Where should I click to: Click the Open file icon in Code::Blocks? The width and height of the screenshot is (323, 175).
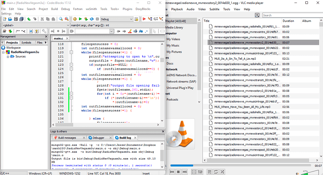pyautogui.click(x=10, y=19)
